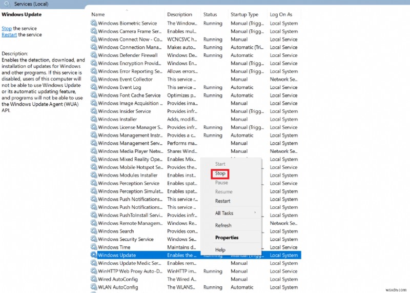Click the Windows Update gear icon
410x293 pixels.
94,255
